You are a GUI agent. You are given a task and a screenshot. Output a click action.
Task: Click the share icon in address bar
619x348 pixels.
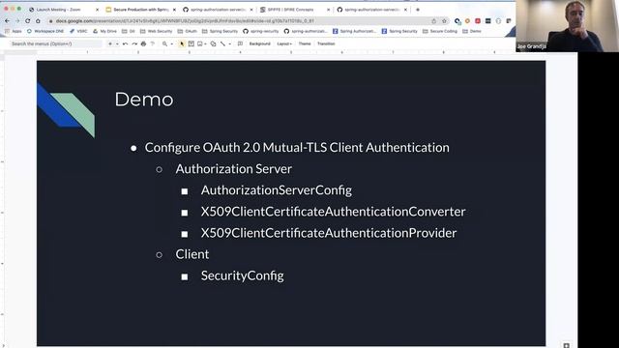(434, 21)
